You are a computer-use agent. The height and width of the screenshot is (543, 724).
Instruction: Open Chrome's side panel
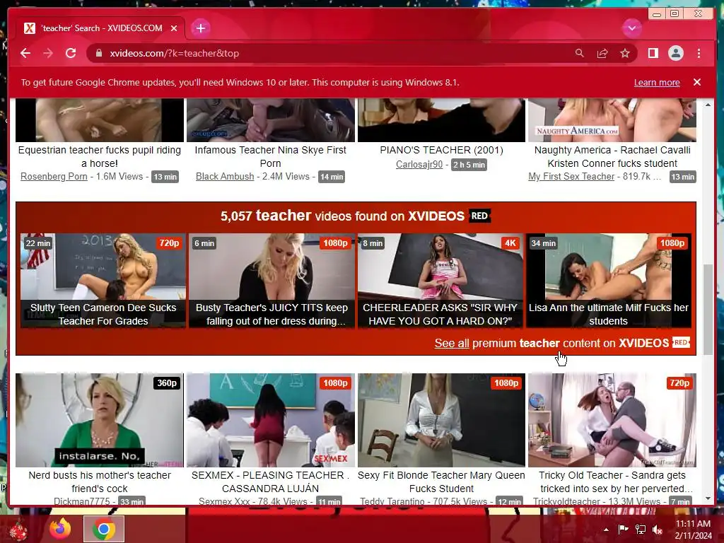[653, 53]
